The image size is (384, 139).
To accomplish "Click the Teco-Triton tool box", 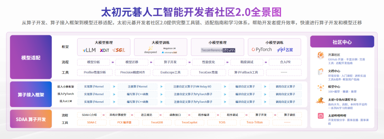I will [x=255, y=122].
